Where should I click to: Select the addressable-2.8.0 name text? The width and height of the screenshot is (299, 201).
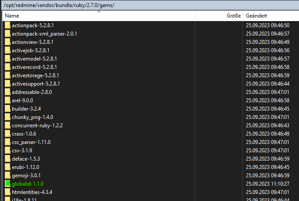tap(32, 92)
